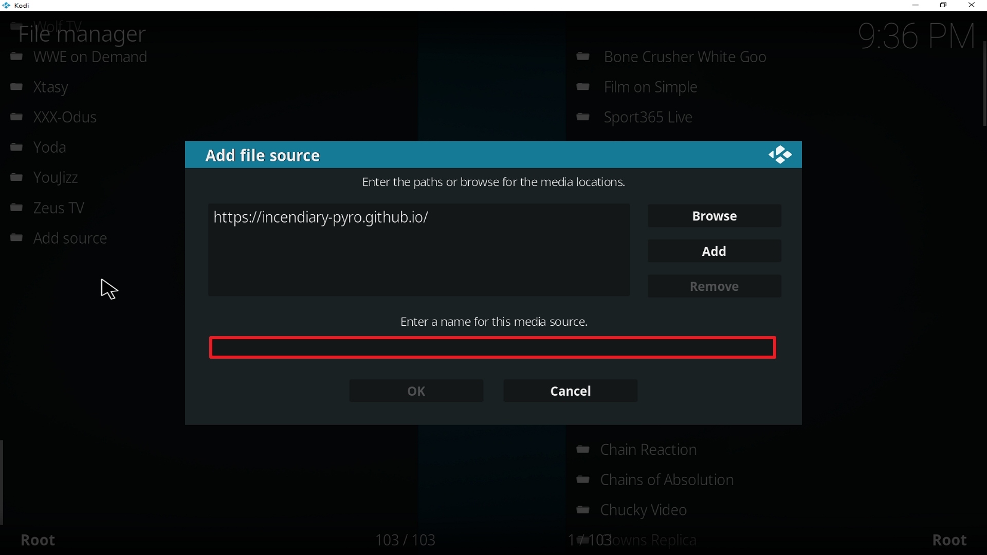Click folder icon beside Zeus TV

[x=17, y=209]
